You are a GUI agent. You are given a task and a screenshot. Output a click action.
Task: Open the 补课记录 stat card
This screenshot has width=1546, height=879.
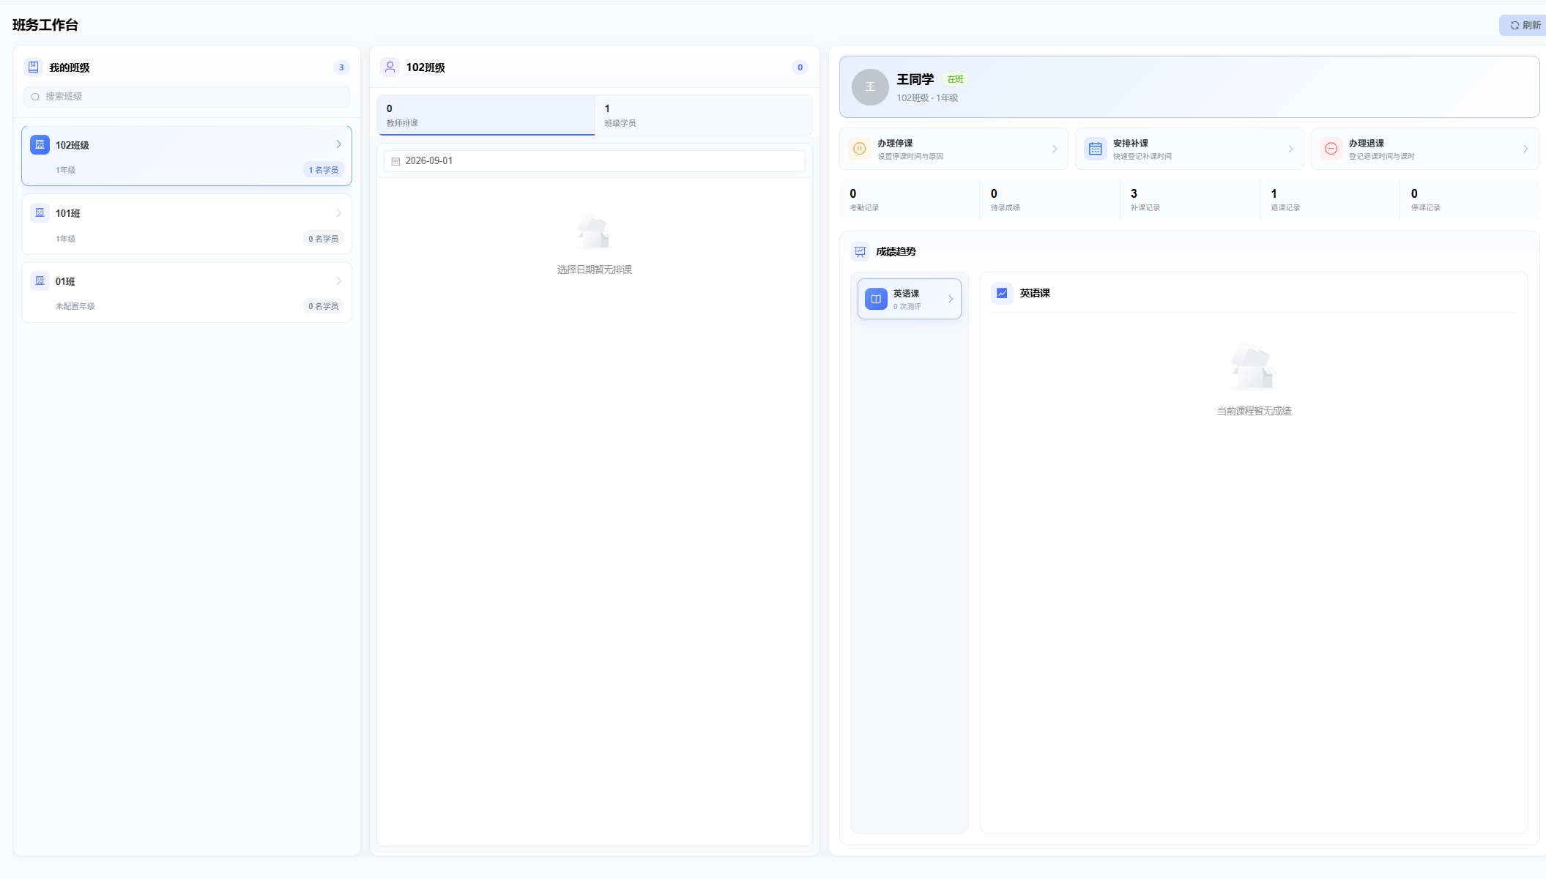pyautogui.click(x=1189, y=199)
